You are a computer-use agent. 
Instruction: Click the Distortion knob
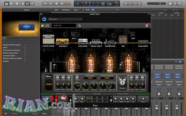point(94,85)
